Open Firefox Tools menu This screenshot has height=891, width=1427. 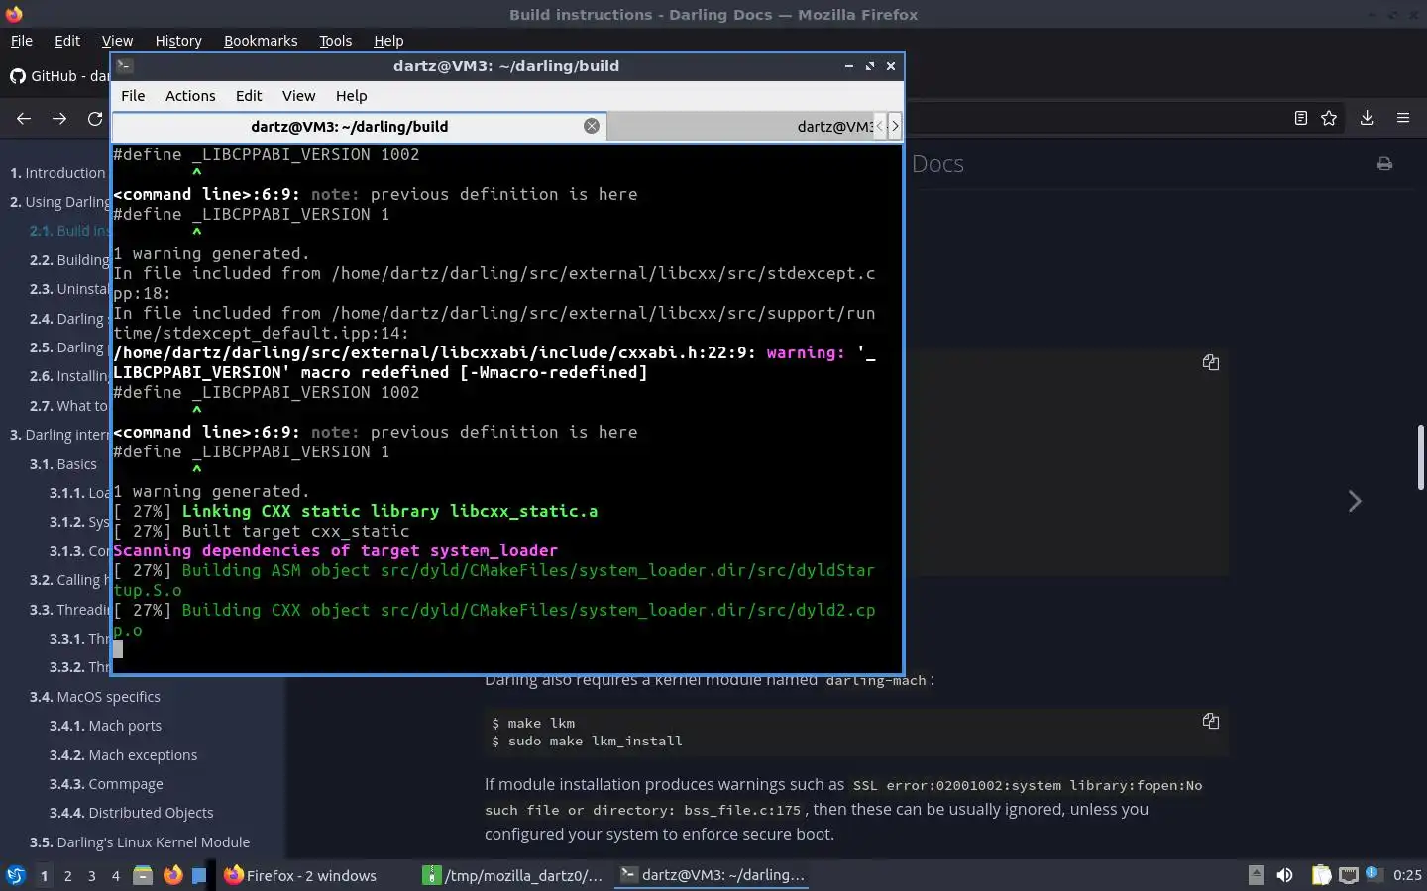pos(335,41)
